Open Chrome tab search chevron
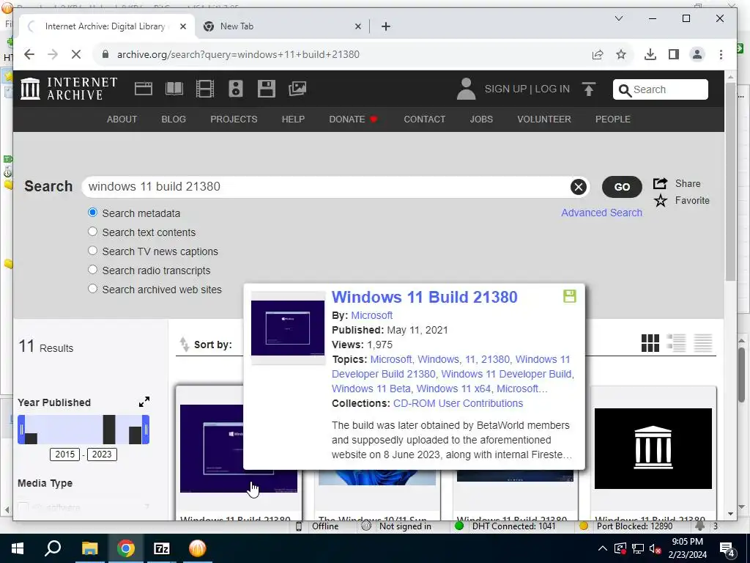Viewport: 750px width, 563px height. pos(618,18)
